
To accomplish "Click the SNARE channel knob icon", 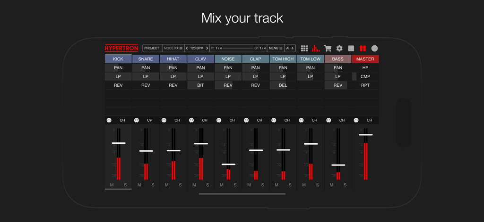I will point(137,120).
